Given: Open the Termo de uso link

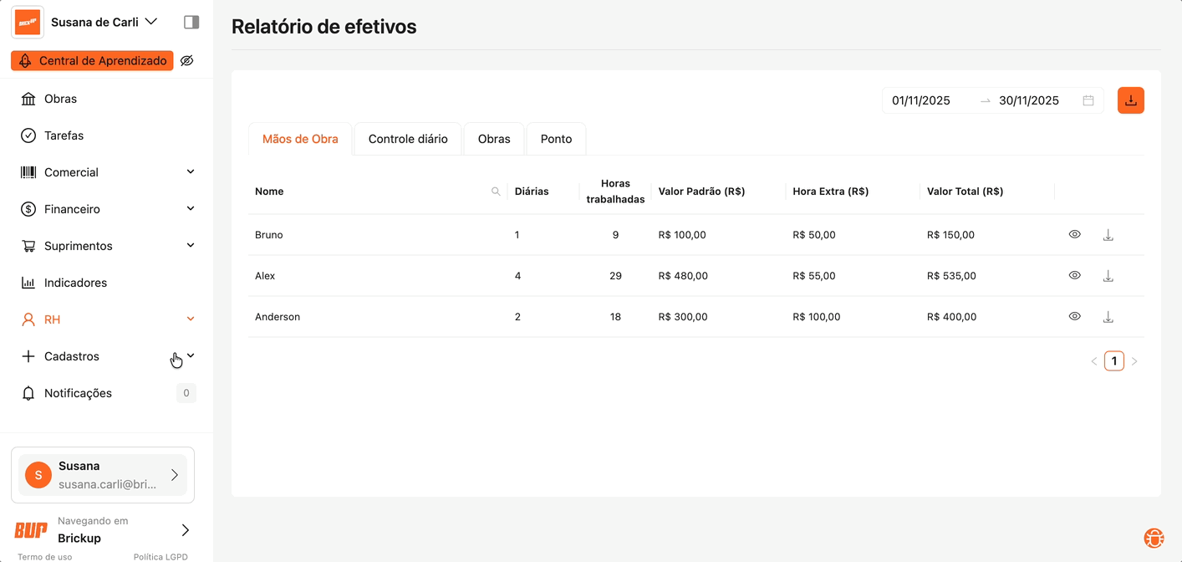Looking at the screenshot, I should tap(44, 557).
